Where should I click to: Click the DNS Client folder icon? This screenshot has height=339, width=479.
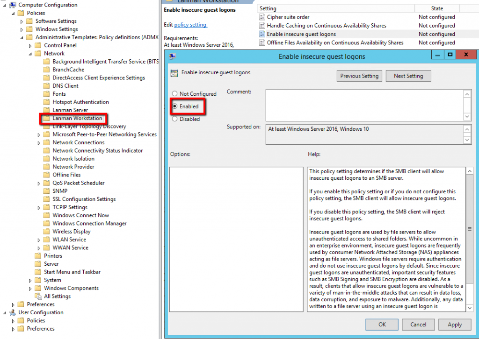tap(46, 85)
